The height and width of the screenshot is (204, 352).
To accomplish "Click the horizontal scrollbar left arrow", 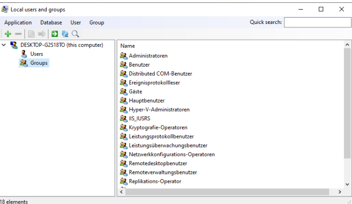I will point(121,192).
